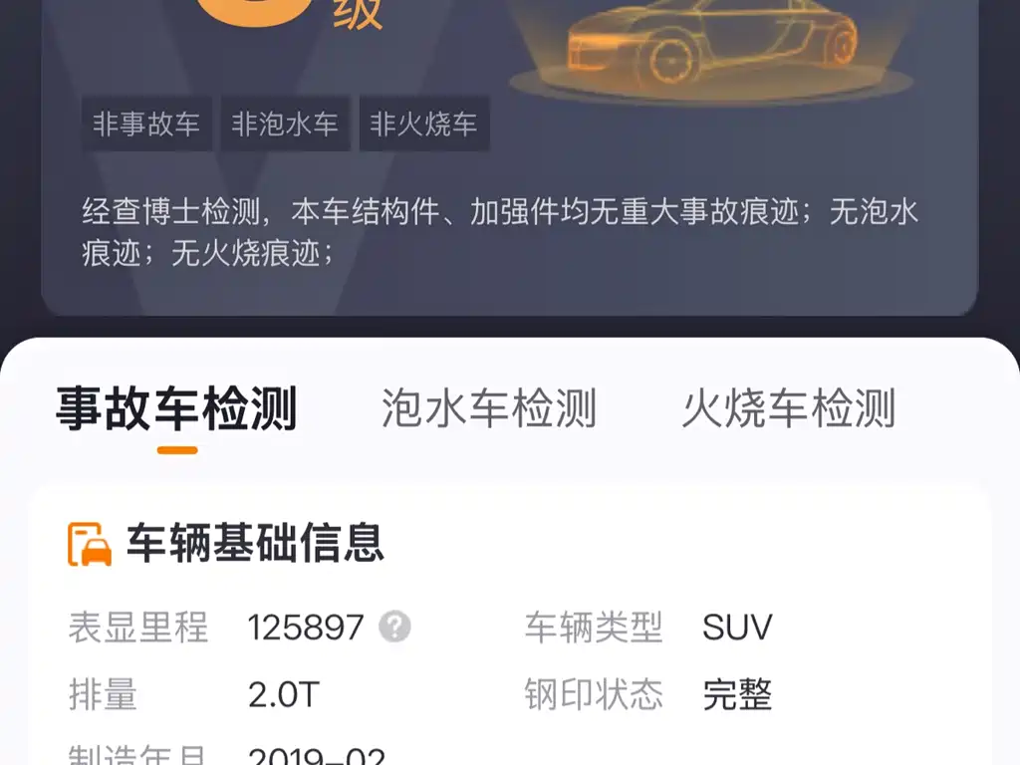This screenshot has width=1020, height=765.
Task: Tap the 级 grade character
Action: coord(358,13)
